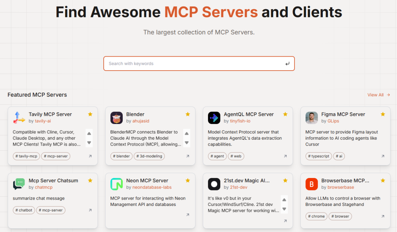Click the Browserbase MCP logo icon
397x232 pixels.
tap(312, 184)
